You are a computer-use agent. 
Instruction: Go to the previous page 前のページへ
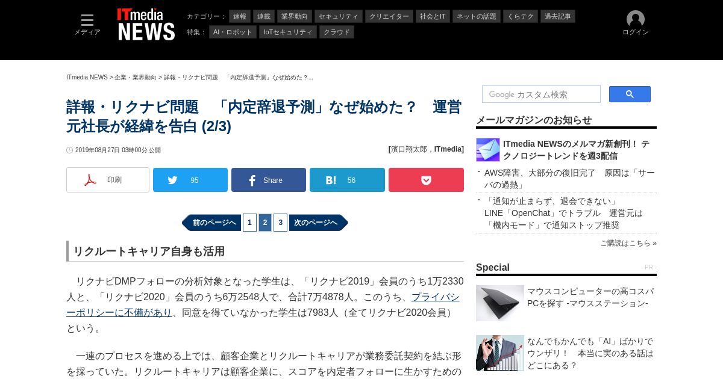(211, 223)
